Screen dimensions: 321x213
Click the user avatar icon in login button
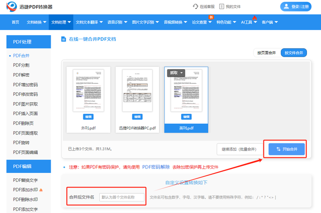tap(286, 7)
